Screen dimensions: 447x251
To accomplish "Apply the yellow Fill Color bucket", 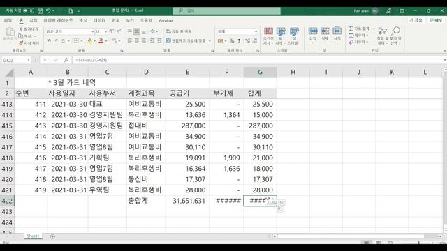I will click(90, 41).
